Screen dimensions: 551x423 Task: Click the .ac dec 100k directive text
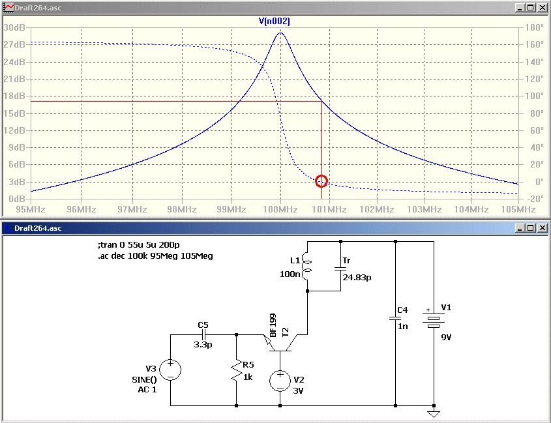155,255
